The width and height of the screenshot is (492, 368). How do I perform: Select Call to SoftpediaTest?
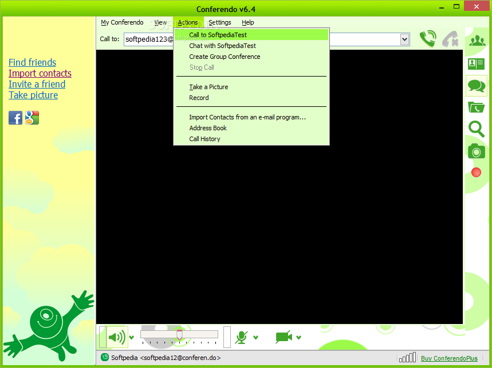(x=251, y=35)
